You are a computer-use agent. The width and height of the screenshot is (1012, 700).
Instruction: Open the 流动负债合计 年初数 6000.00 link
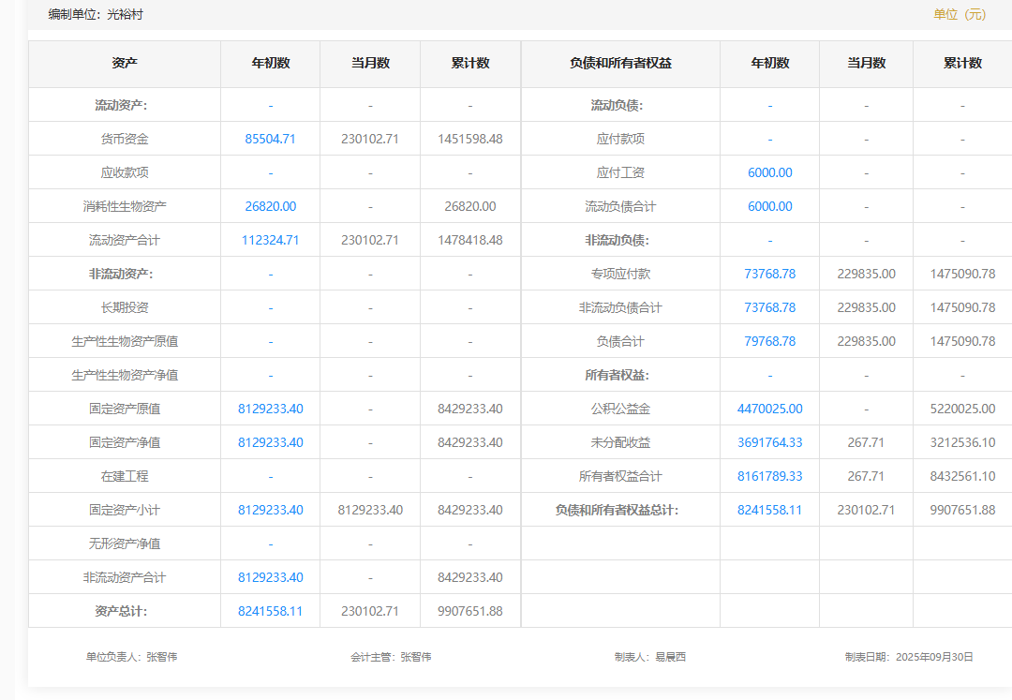769,206
